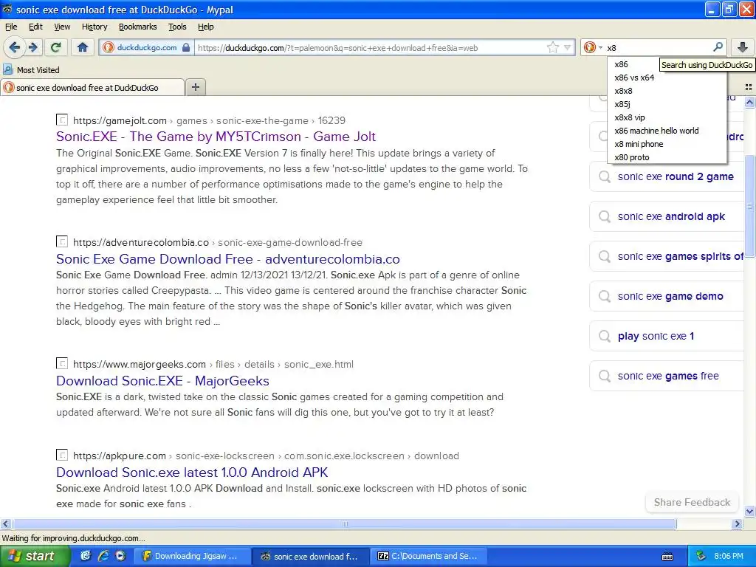Screen dimensions: 756x567
Task: Click the tab groups grid icon
Action: coord(749,87)
